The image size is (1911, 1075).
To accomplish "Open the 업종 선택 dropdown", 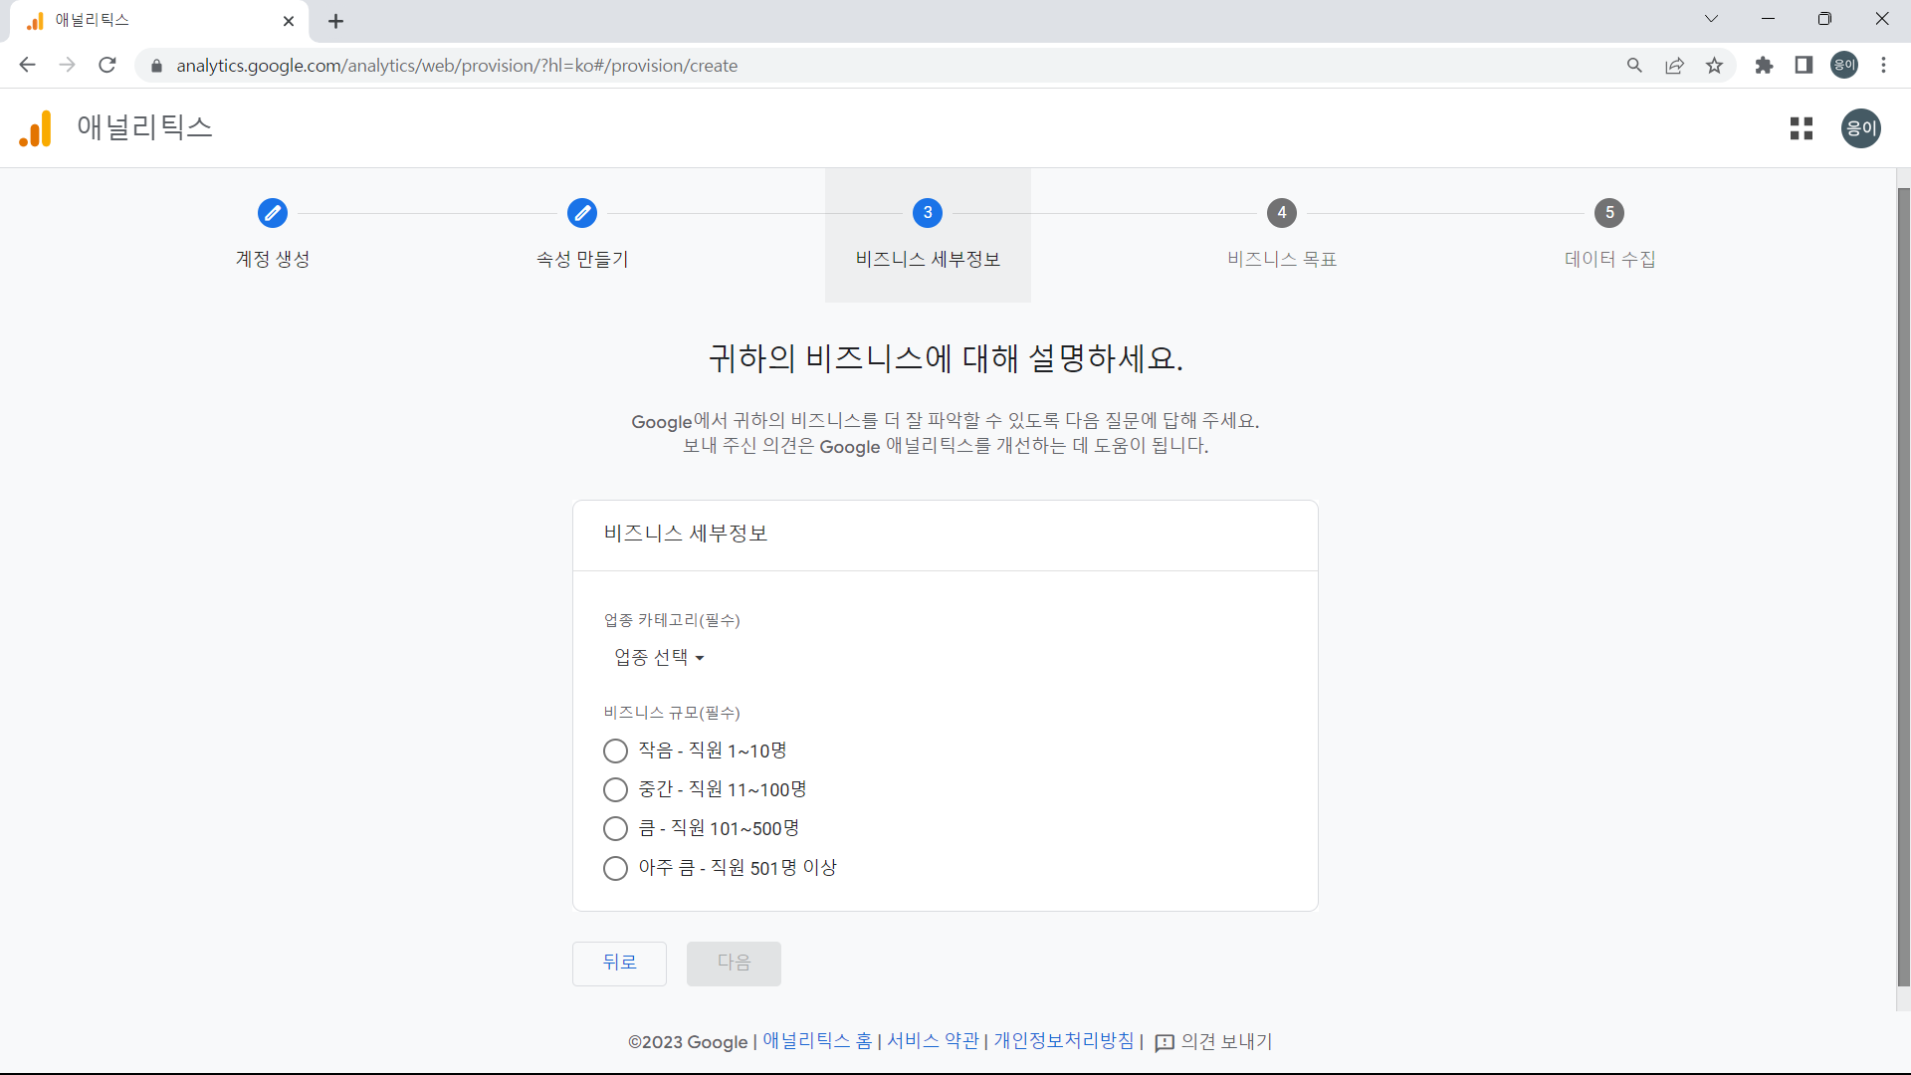I will [658, 657].
